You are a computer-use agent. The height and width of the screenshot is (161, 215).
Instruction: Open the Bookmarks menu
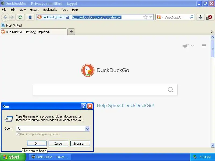coord(50,10)
